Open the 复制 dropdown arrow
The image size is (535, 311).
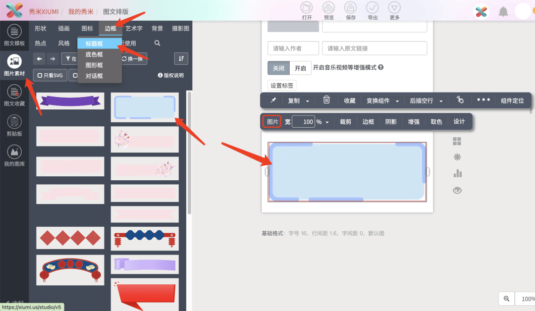(308, 100)
